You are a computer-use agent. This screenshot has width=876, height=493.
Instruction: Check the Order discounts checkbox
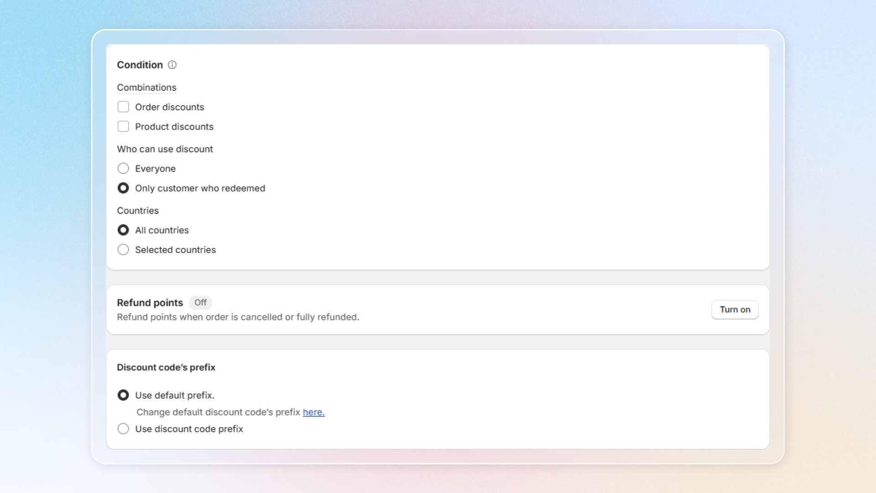(123, 107)
